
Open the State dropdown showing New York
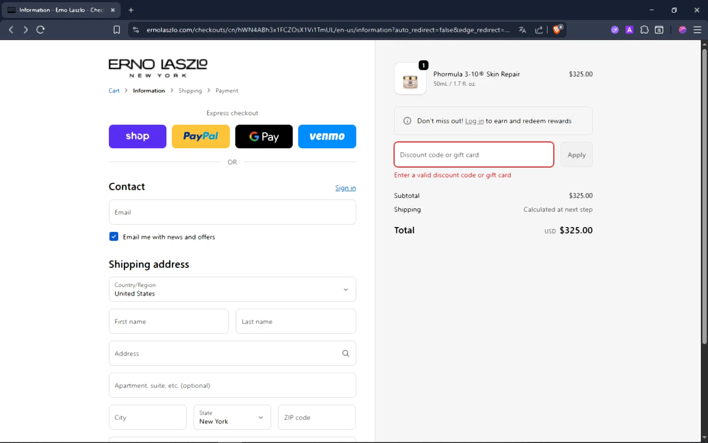(232, 417)
